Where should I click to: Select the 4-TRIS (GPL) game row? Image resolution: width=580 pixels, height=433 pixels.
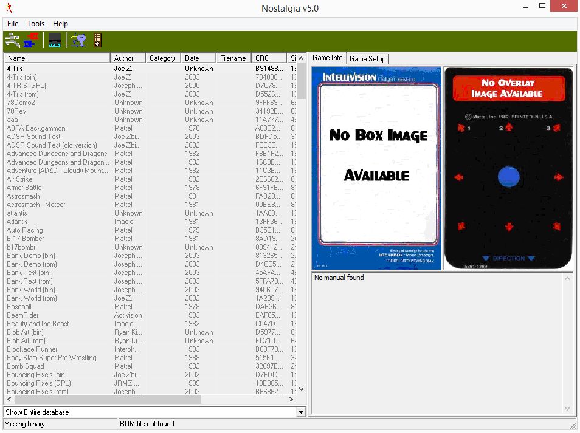click(x=151, y=86)
